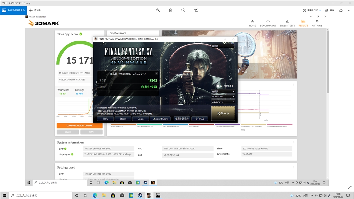354x199 pixels.
Task: Click the GUI version v2.20.7252 s64 field
Action: (188, 155)
